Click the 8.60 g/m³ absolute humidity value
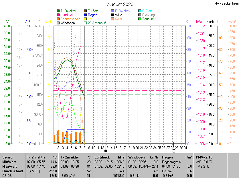The height and width of the screenshot is (178, 239). click(x=68, y=175)
